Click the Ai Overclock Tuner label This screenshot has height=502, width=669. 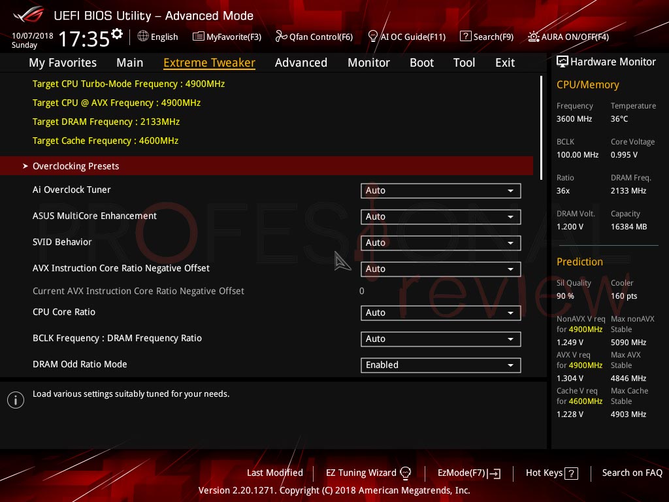point(72,190)
